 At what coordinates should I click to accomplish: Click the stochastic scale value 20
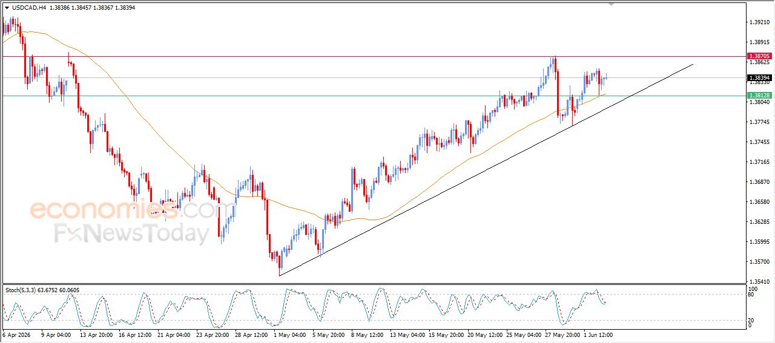pyautogui.click(x=751, y=320)
